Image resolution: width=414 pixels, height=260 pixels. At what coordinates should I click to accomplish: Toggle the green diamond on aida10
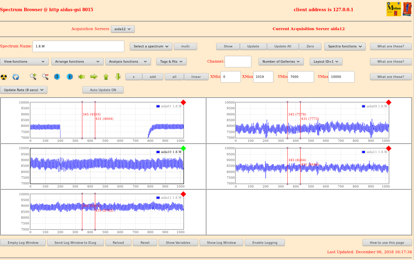pyautogui.click(x=183, y=148)
